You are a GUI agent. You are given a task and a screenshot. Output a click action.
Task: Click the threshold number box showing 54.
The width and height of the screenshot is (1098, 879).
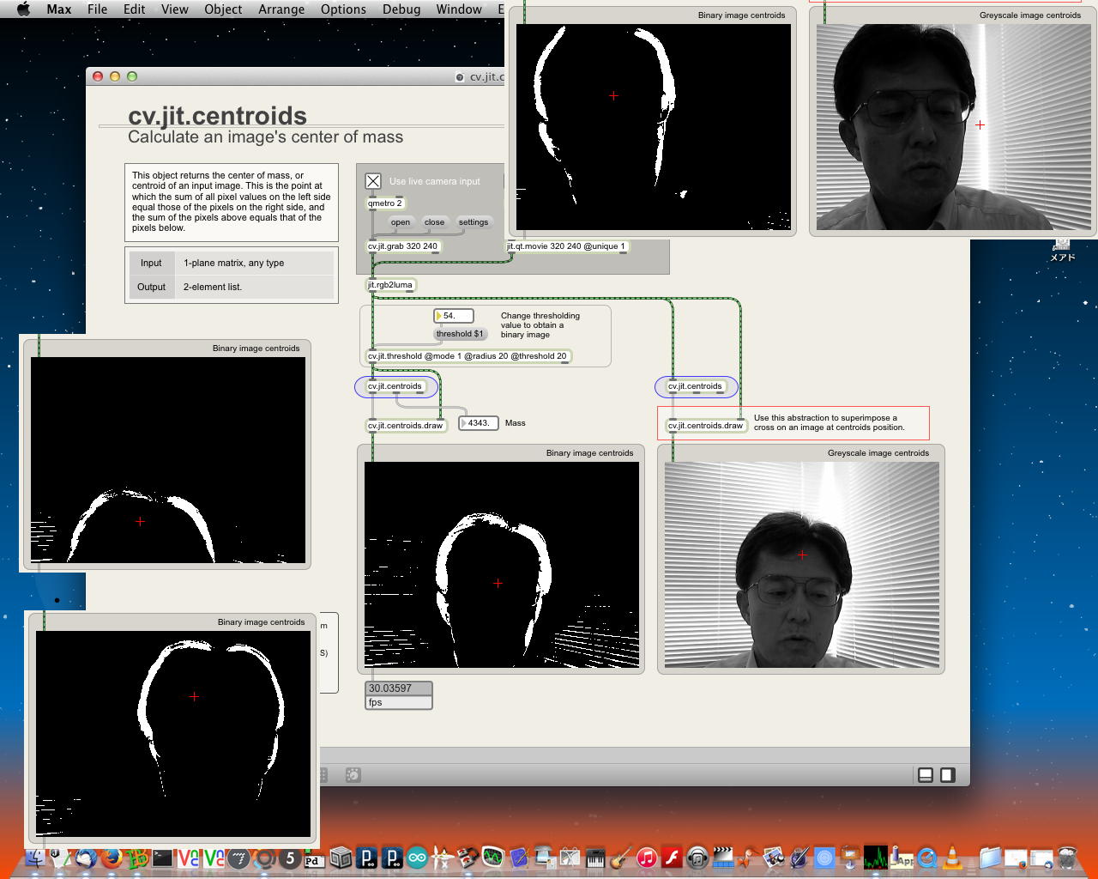click(453, 316)
